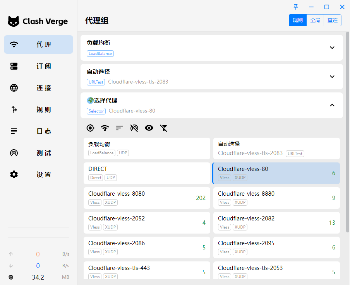Viewport: 350px width, 285px height.
Task: Click the sort order lines icon
Action: tap(120, 128)
